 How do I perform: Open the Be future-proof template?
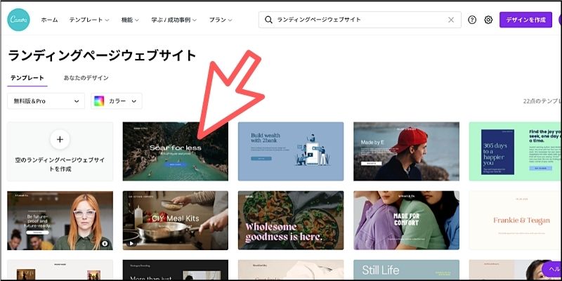tap(60, 221)
